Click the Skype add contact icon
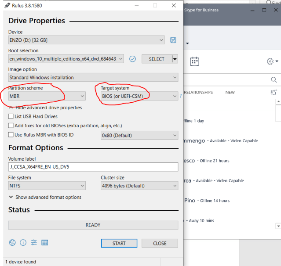 pyautogui.click(x=274, y=92)
